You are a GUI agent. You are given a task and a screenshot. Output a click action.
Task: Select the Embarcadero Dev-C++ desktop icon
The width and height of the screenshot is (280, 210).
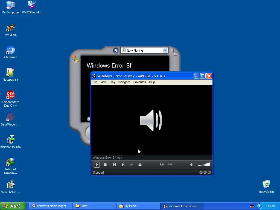click(x=11, y=99)
